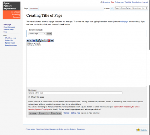The width and height of the screenshot is (150, 135).
Task: Insert an embedded file image
Action: [43, 41]
